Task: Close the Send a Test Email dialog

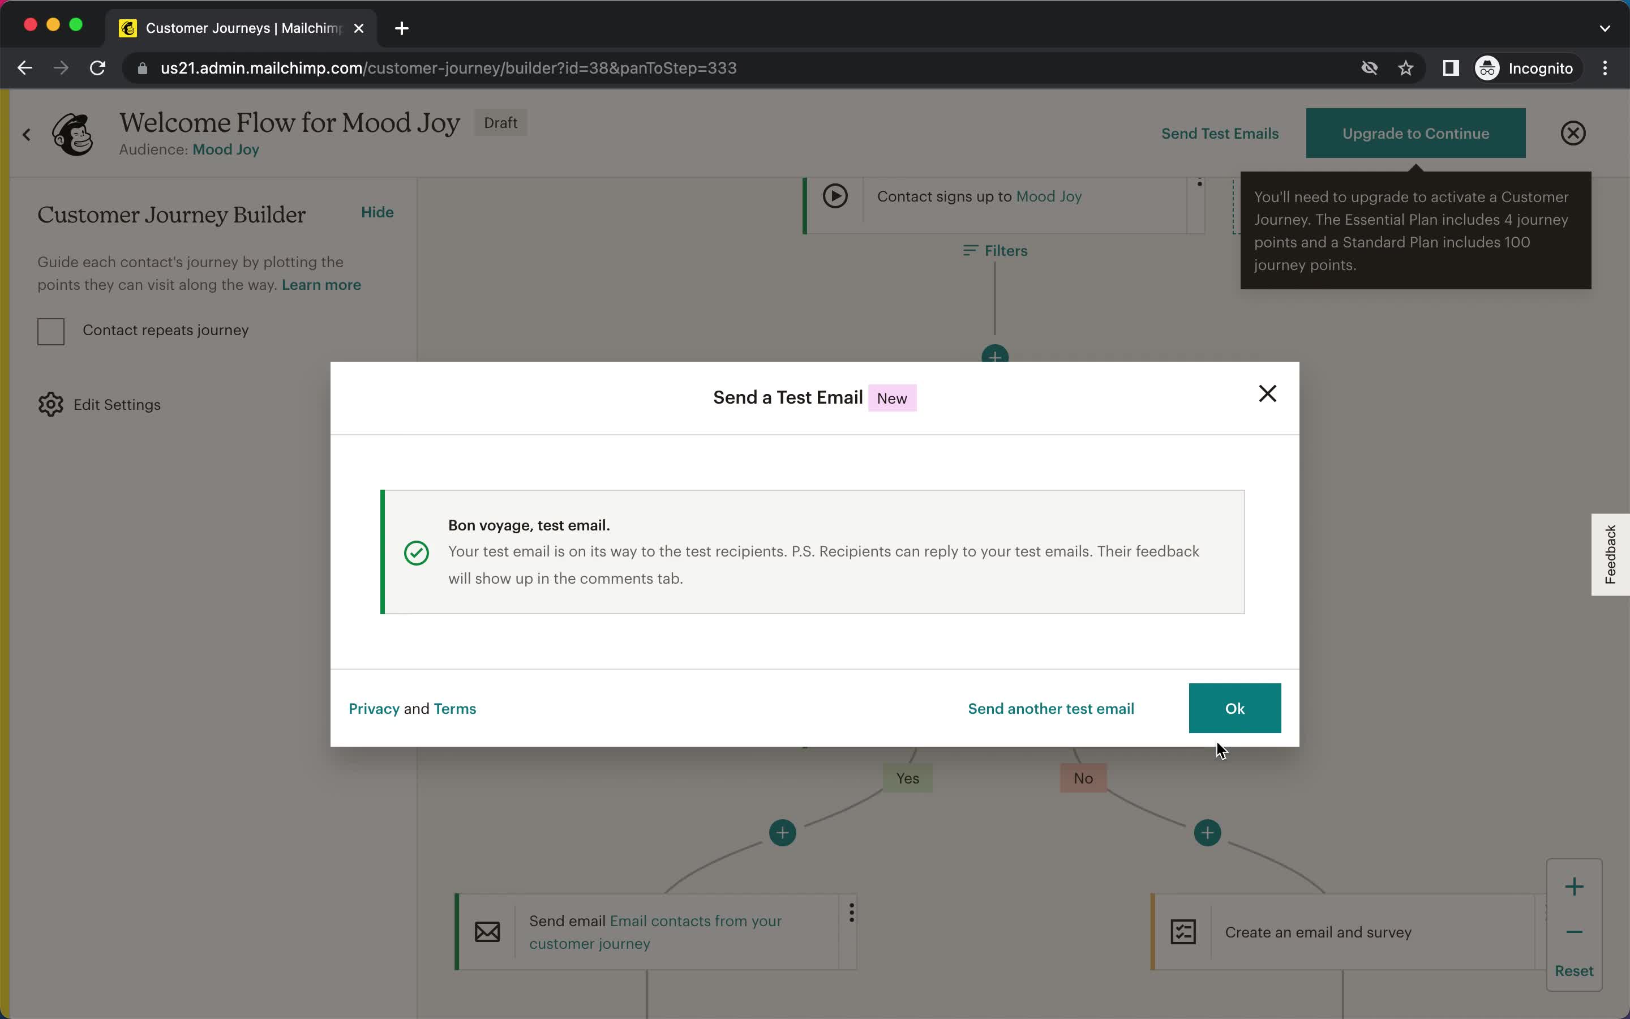Action: point(1267,393)
